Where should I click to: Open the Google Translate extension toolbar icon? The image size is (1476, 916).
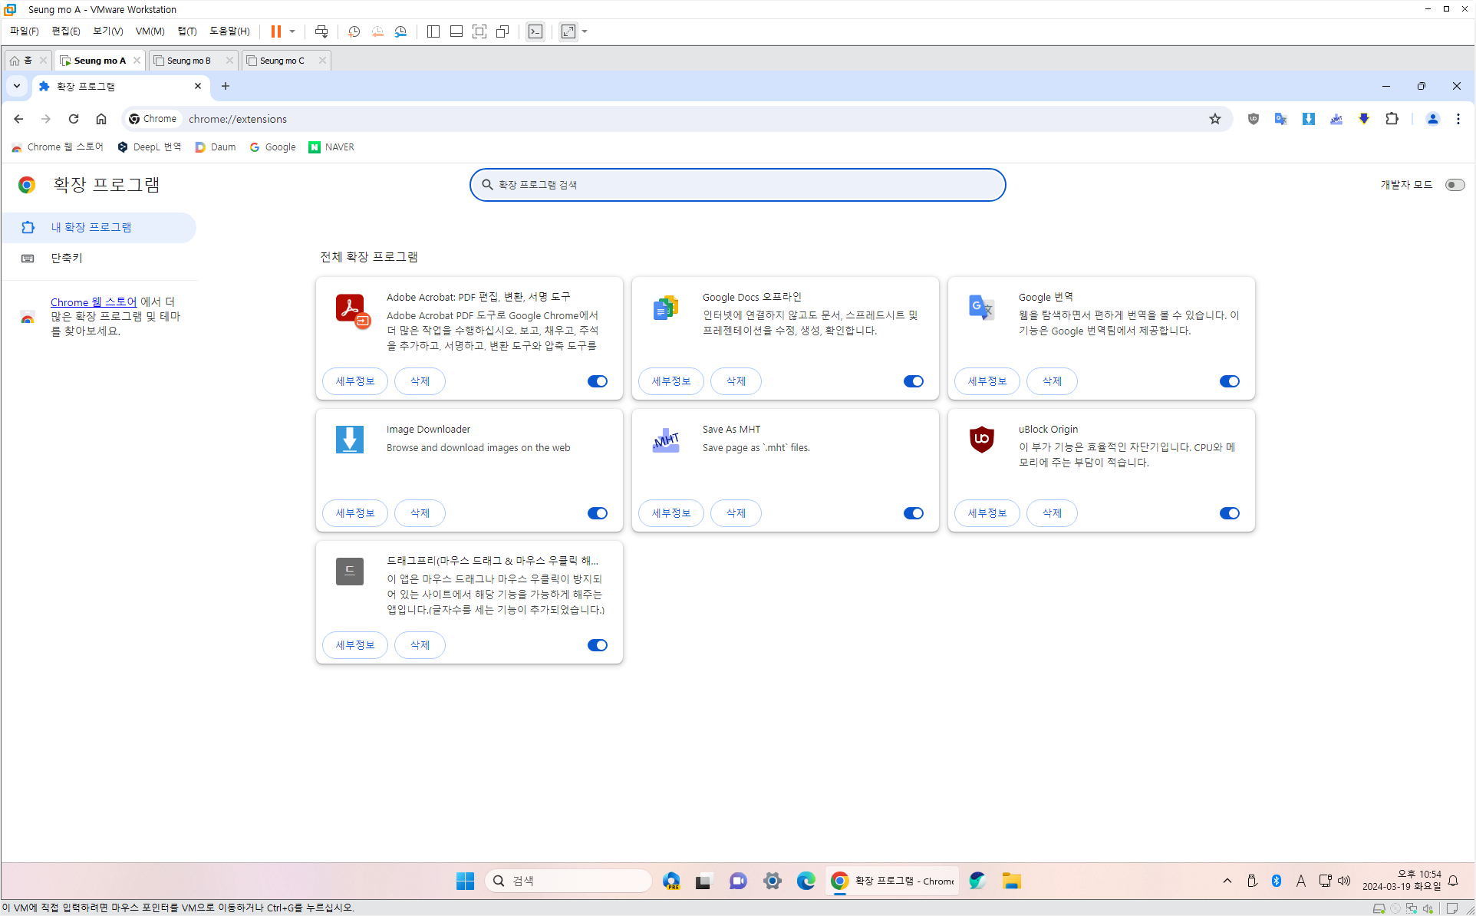pyautogui.click(x=1280, y=119)
